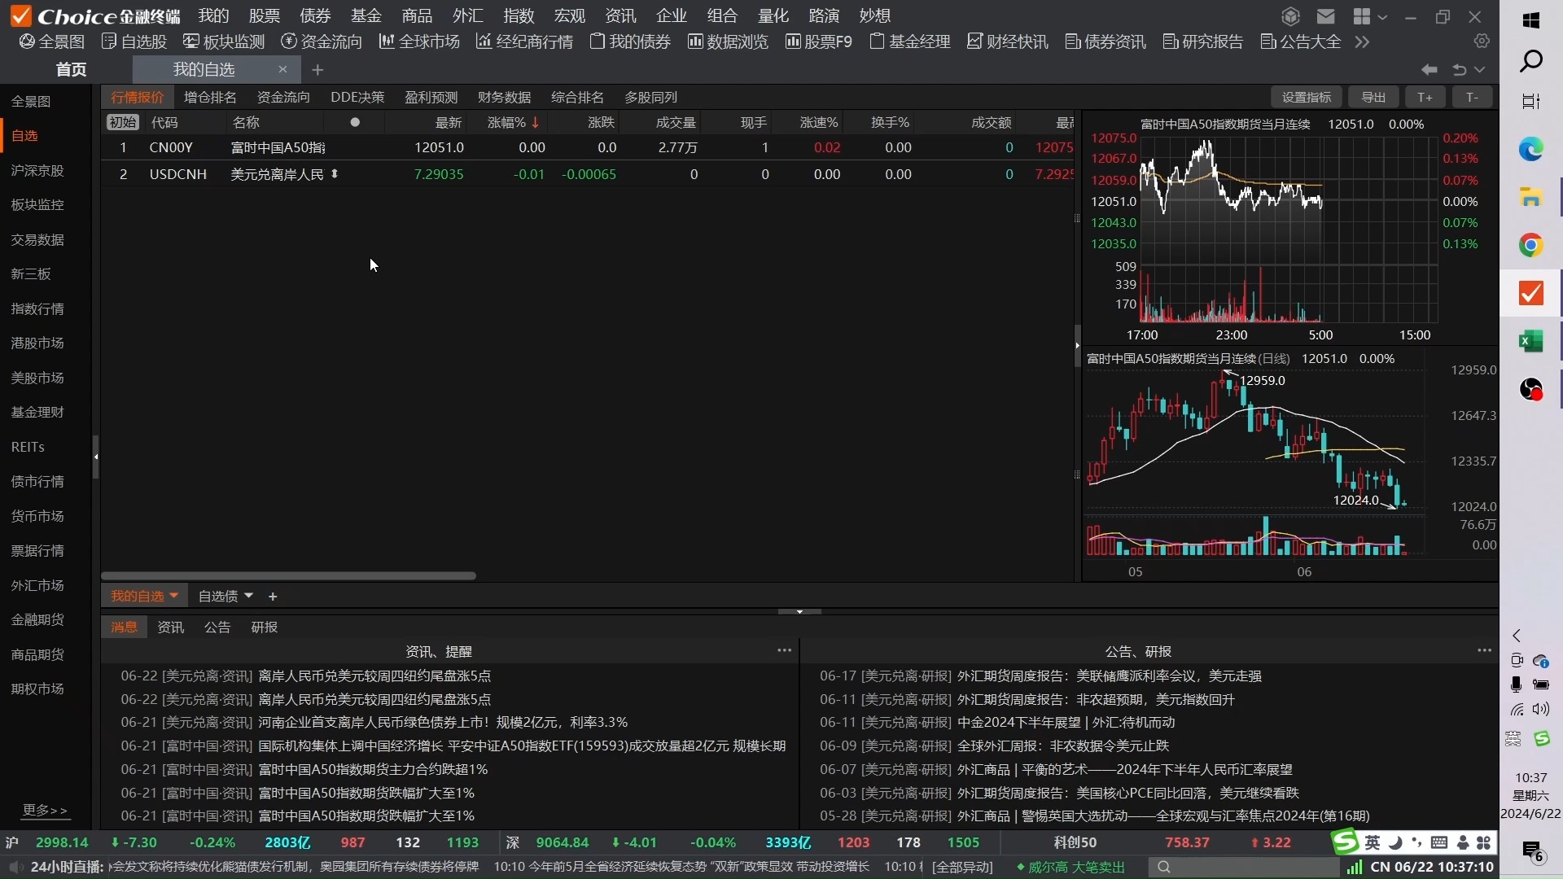Open 沪深京股 in the left sidebar
This screenshot has height=879, width=1563.
[x=37, y=171]
